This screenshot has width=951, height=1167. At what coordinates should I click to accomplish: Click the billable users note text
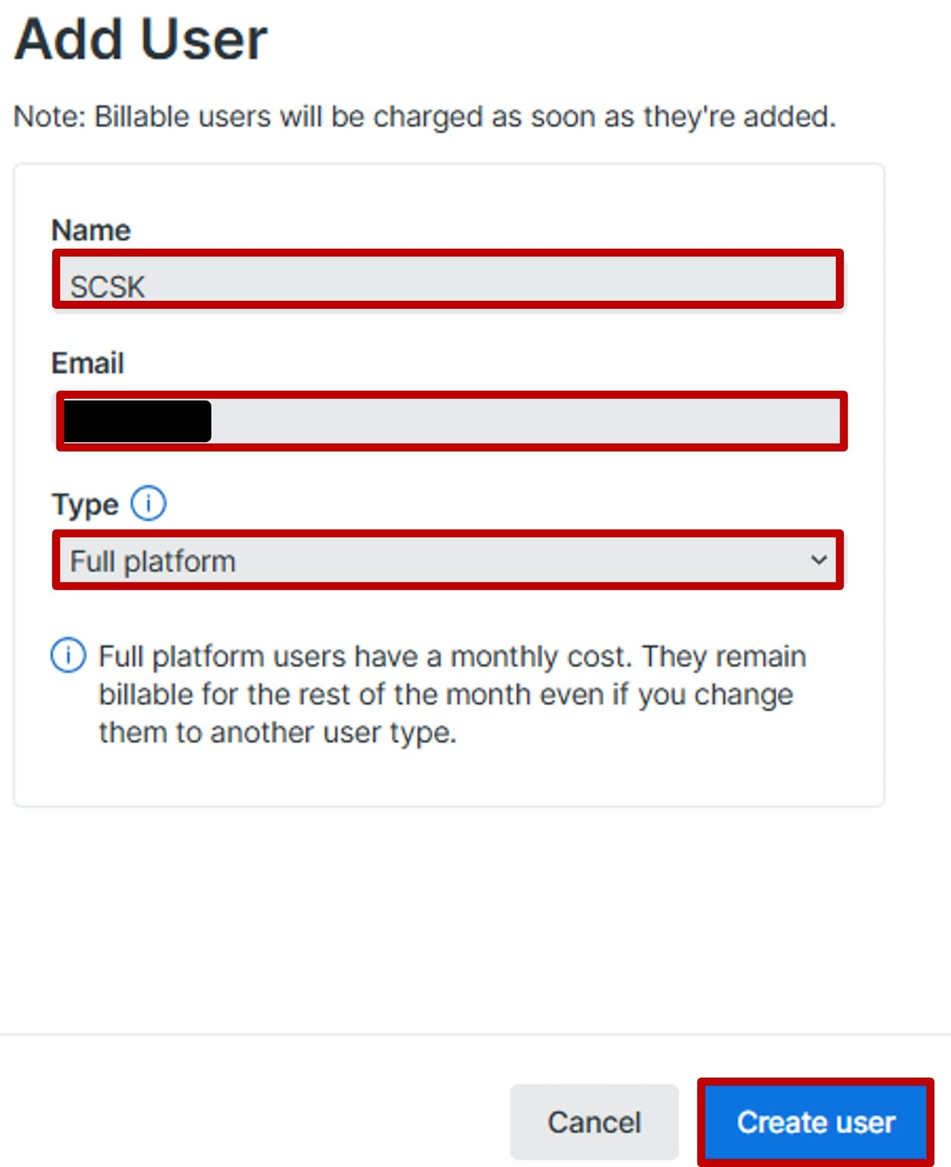(x=425, y=117)
